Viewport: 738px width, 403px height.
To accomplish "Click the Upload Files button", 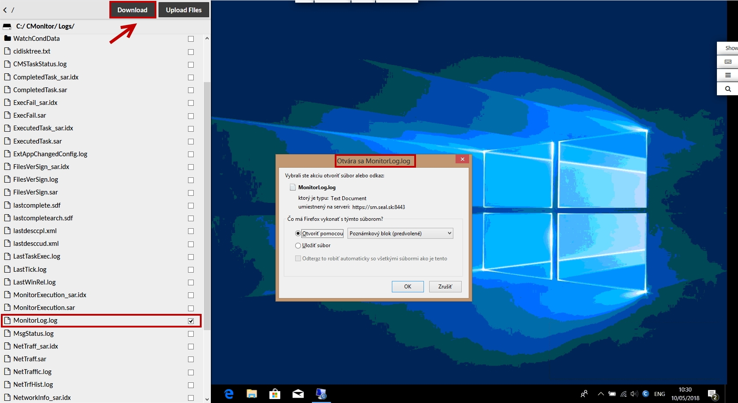I will (x=184, y=10).
